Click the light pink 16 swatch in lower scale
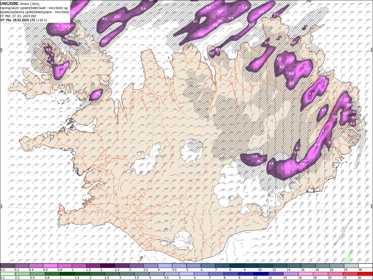This screenshot has width=373, height=280. click(x=305, y=274)
